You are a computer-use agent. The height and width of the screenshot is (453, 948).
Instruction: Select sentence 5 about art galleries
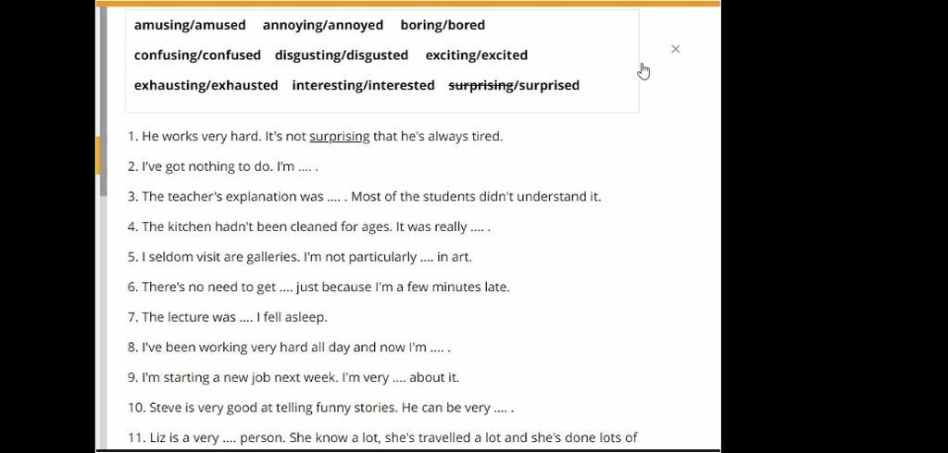coord(299,257)
